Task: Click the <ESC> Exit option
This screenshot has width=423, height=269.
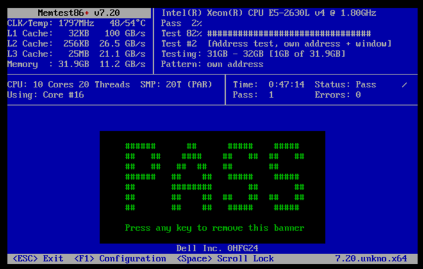Action: tap(38, 258)
